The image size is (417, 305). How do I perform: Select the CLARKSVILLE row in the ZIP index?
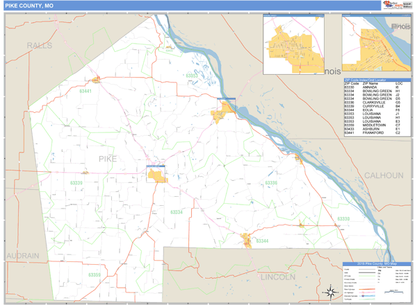[377, 103]
